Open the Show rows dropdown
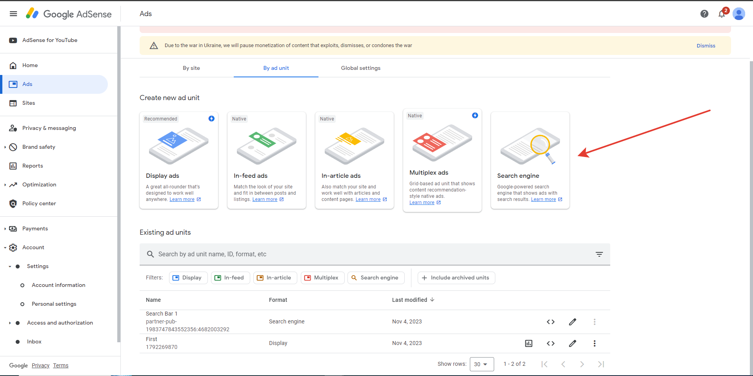Screen dimensions: 753x376 coord(482,364)
